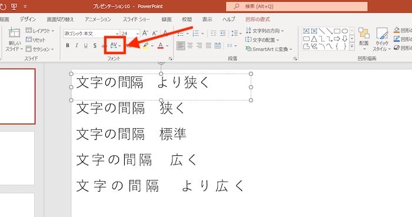Image resolution: width=412 pixels, height=217 pixels.
Task: Toggle Italic formatting
Action: pos(77,46)
